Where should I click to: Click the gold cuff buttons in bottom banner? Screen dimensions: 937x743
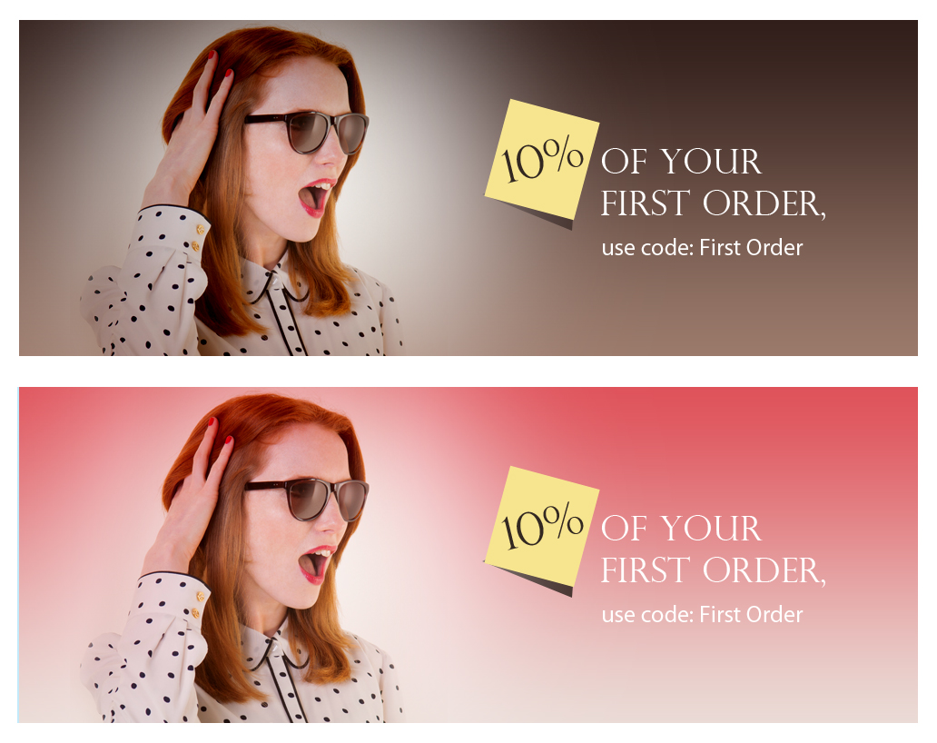coord(198,604)
